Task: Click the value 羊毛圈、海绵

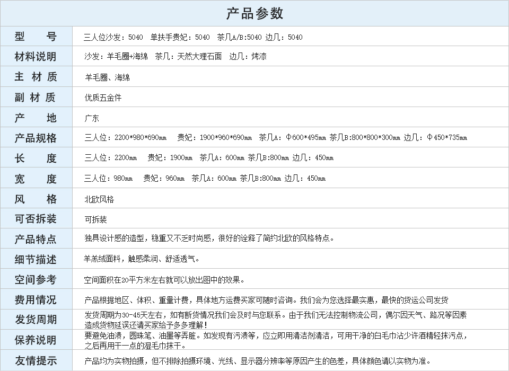Action: tap(108, 77)
